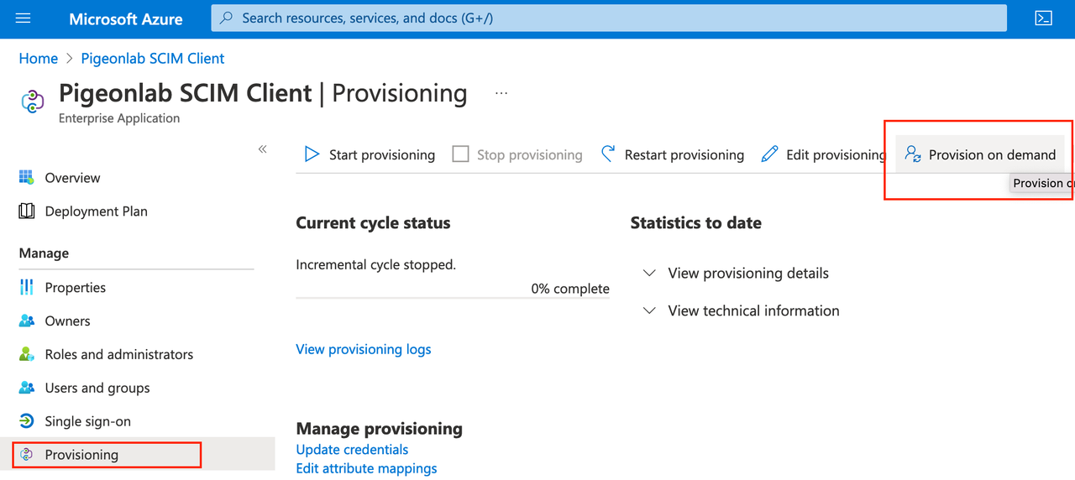Image resolution: width=1075 pixels, height=480 pixels.
Task: Click the Restart provisioning refresh icon
Action: coord(609,154)
